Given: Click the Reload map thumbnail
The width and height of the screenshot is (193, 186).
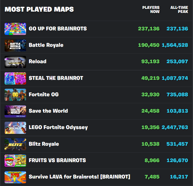Looking at the screenshot, I should pyautogui.click(x=15, y=62).
